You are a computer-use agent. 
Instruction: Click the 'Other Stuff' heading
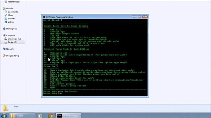[x=51, y=66]
